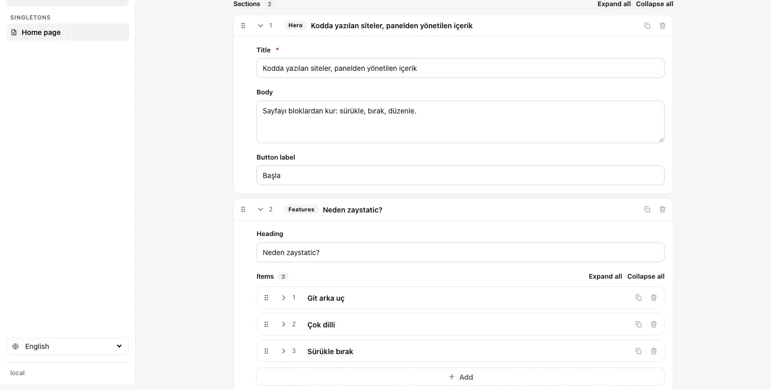The height and width of the screenshot is (390, 771).
Task: Duplicate the 'Çok dilli' item
Action: [x=638, y=324]
